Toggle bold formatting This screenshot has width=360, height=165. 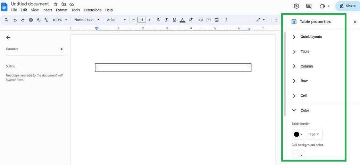158,20
